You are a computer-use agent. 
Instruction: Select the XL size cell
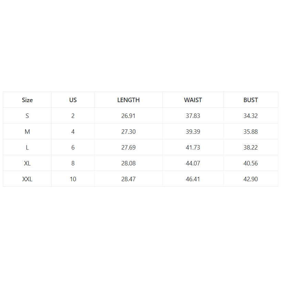coord(27,163)
